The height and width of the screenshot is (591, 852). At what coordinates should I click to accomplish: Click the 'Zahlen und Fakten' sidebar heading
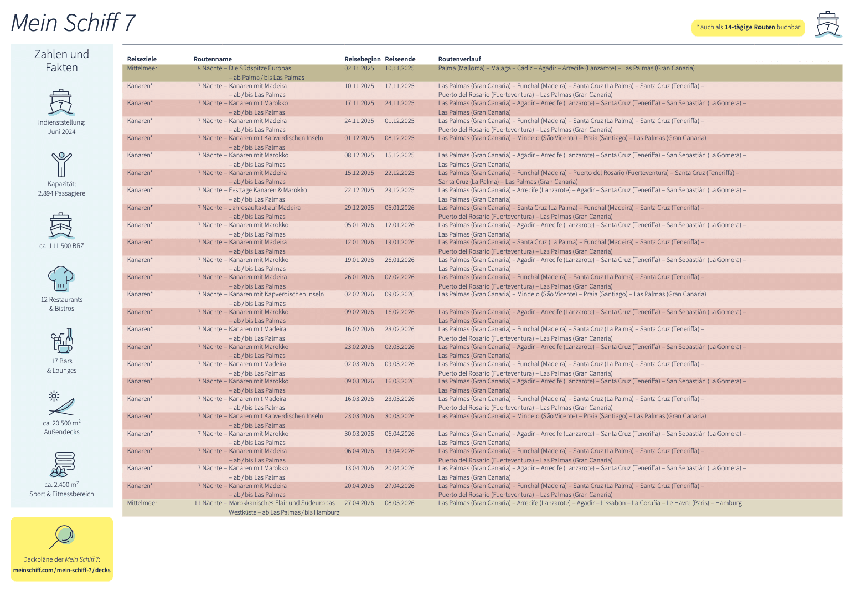pos(61,61)
